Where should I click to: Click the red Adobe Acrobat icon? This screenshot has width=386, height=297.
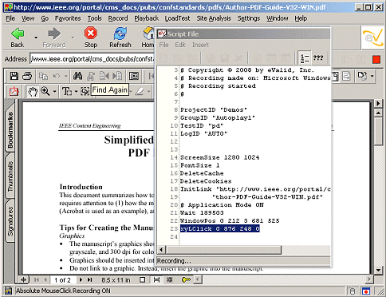14,92
